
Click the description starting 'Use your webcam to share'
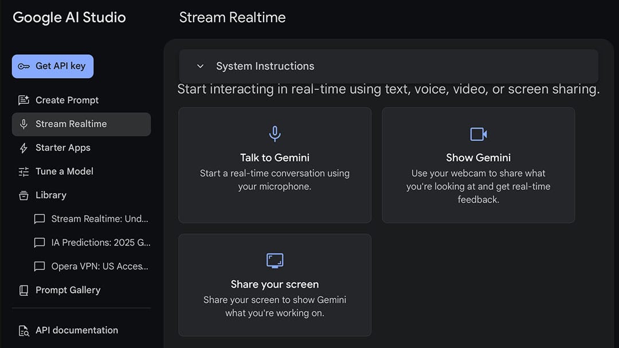pyautogui.click(x=479, y=186)
